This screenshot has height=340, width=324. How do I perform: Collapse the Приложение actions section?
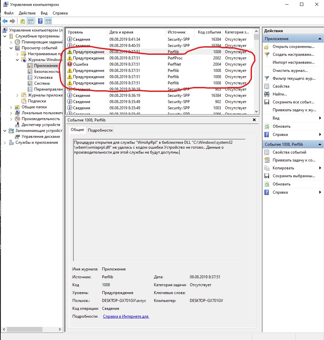[x=320, y=39]
